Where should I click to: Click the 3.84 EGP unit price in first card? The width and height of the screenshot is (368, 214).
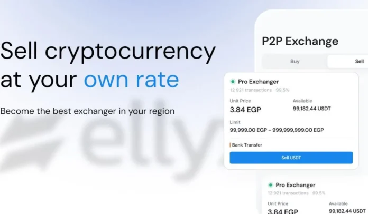[x=246, y=110]
